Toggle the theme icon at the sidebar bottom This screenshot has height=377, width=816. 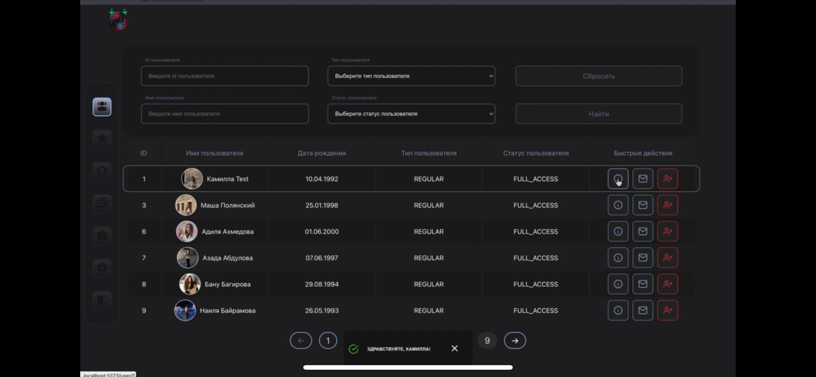point(102,300)
